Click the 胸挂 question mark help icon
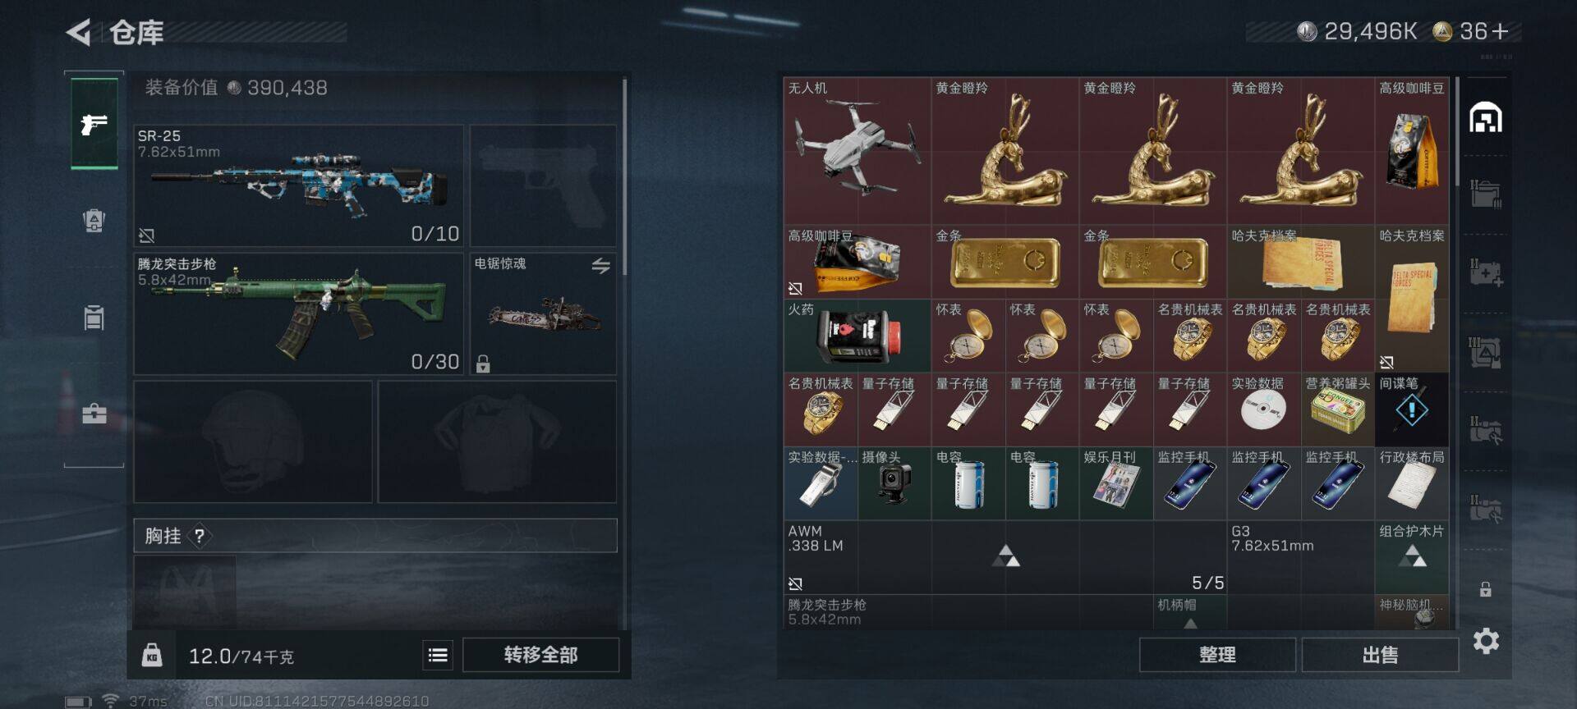 coord(199,536)
